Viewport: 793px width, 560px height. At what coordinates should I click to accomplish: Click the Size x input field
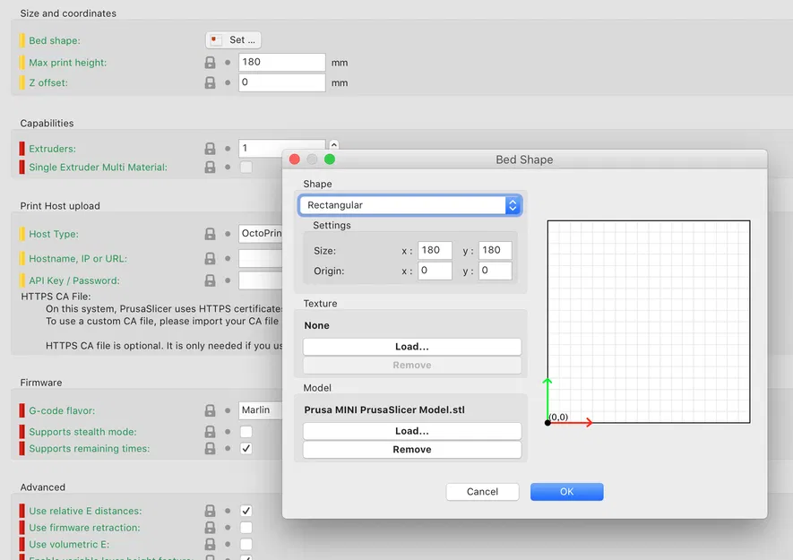point(435,250)
